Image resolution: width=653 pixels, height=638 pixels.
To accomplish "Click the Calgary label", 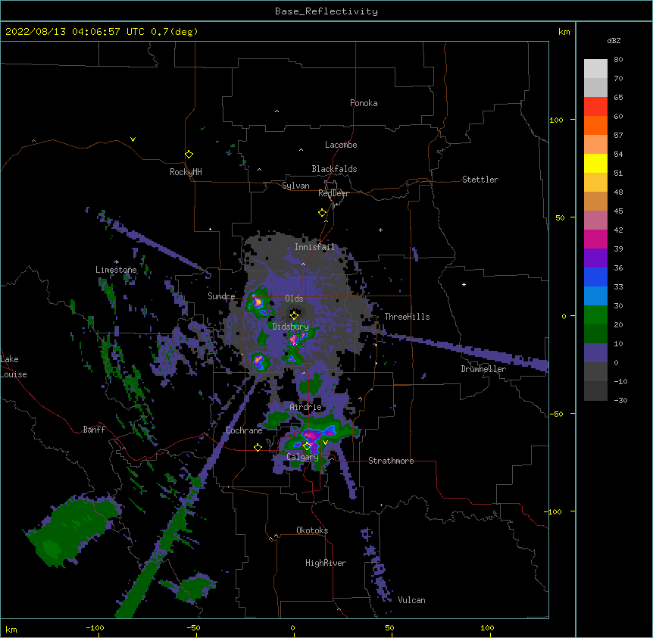I will click(302, 457).
